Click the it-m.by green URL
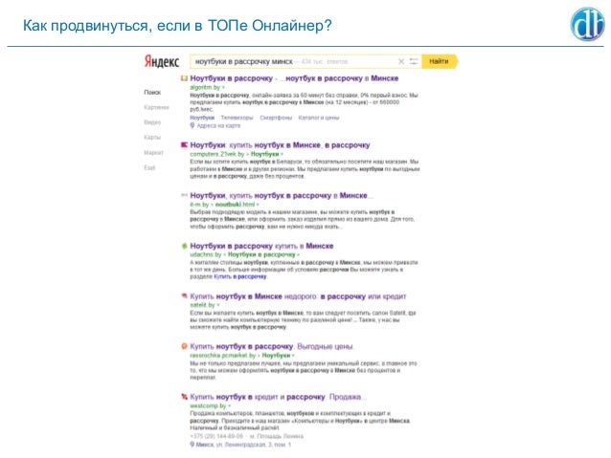This screenshot has height=458, width=611. click(x=199, y=205)
